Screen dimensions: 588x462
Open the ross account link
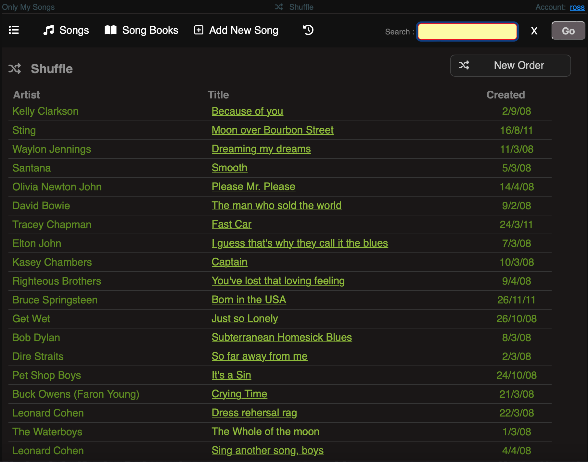(x=577, y=7)
